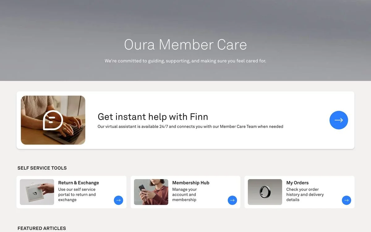Click 'Manage your account and membership' text
The image size is (371, 232).
pos(185,195)
